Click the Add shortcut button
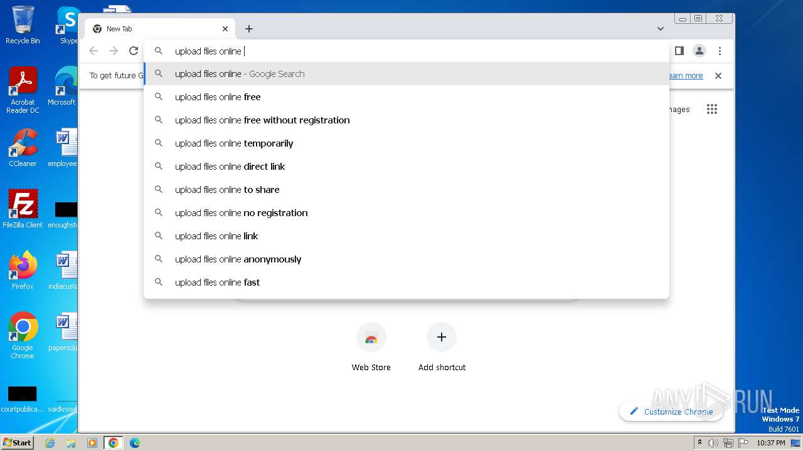803x451 pixels. tap(442, 347)
